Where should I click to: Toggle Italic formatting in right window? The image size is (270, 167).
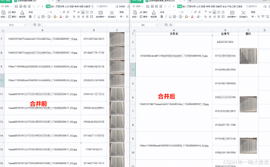tap(165, 17)
